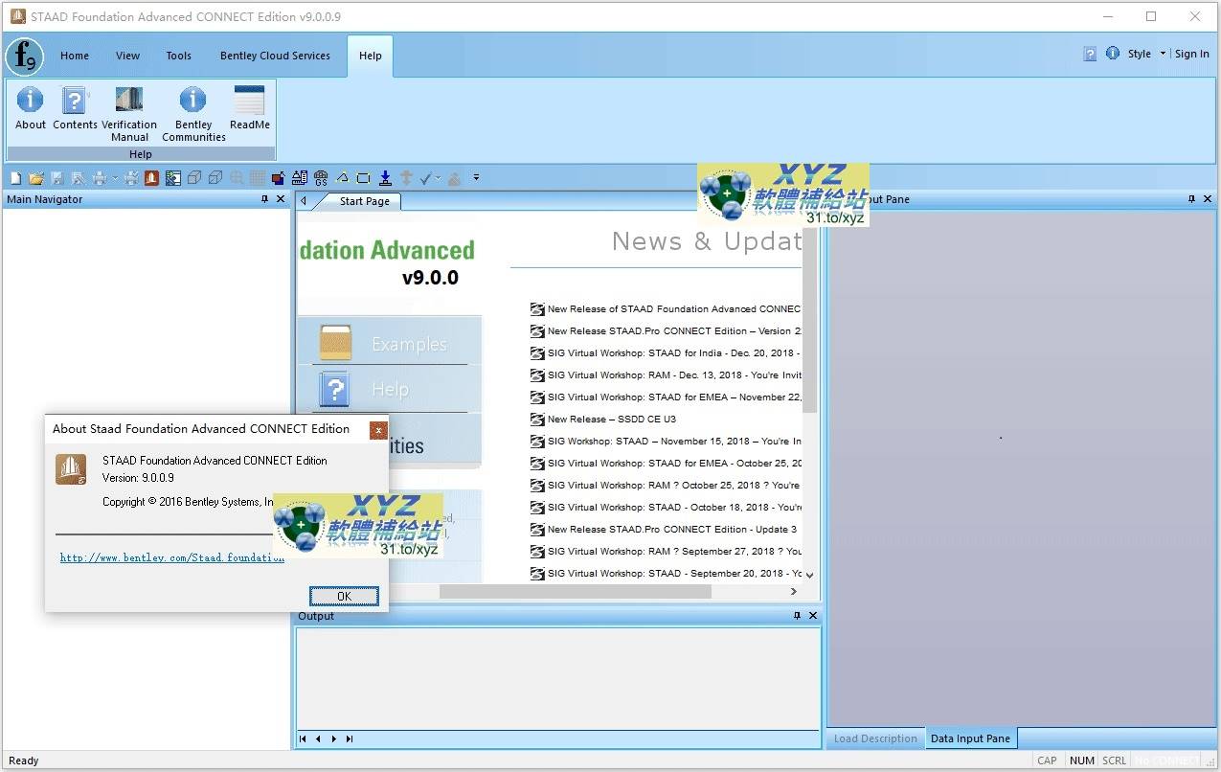Click the NUM indicator in status bar
1221x772 pixels.
coord(1082,761)
